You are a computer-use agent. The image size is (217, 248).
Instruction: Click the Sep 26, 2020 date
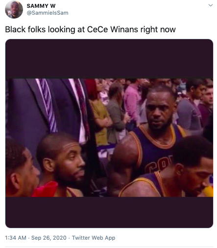point(49,238)
